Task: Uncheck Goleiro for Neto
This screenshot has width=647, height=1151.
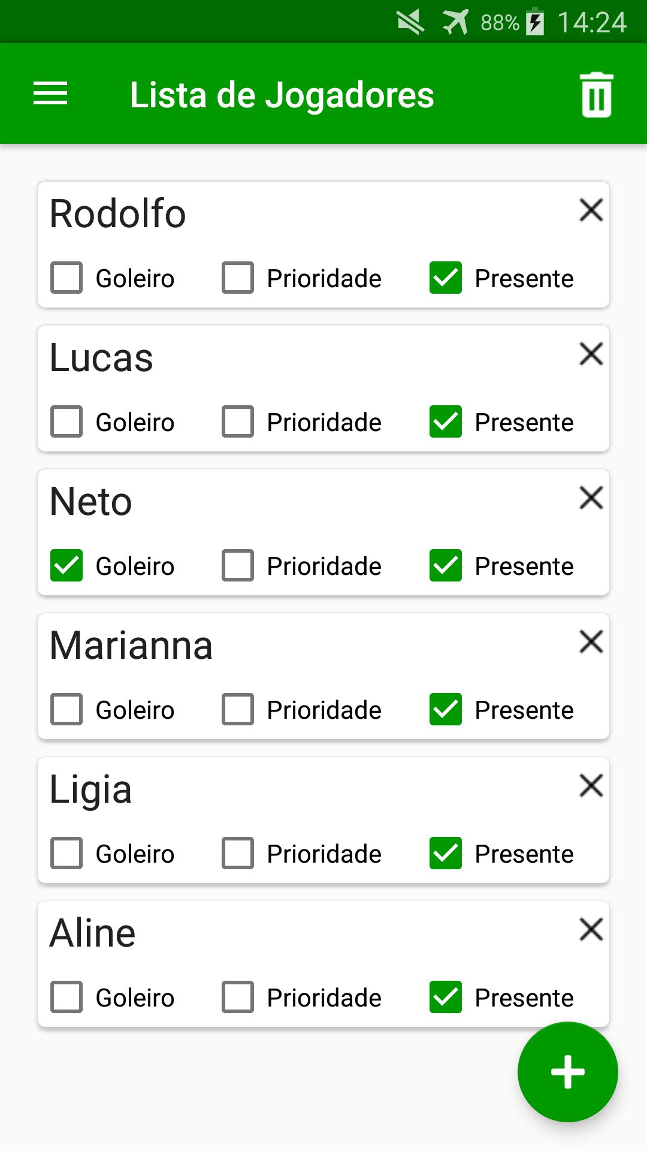Action: click(x=66, y=566)
